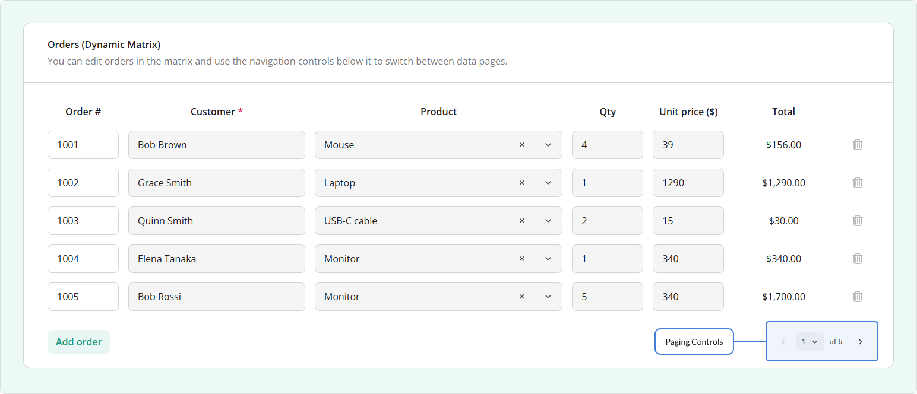
Task: Expand the Mouse product dropdown
Action: pyautogui.click(x=548, y=145)
